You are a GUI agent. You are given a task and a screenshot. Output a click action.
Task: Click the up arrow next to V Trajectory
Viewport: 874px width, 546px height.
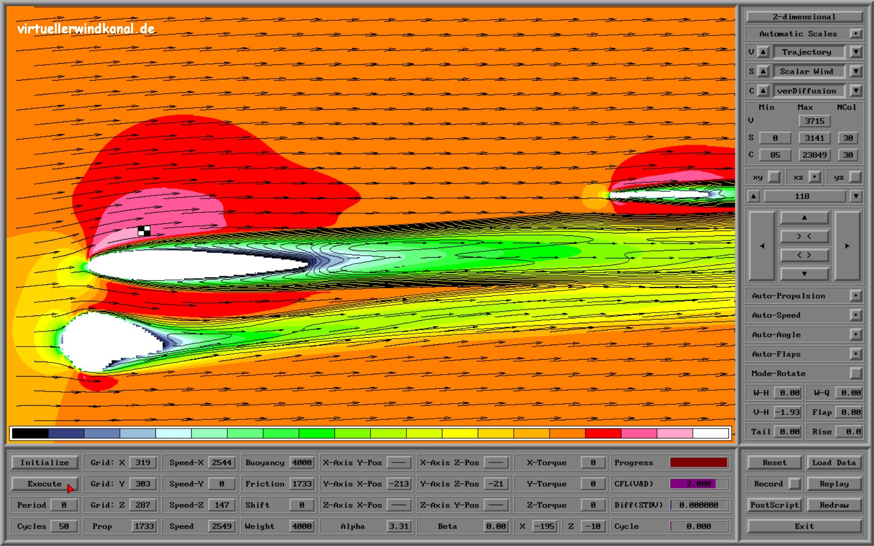(x=763, y=52)
